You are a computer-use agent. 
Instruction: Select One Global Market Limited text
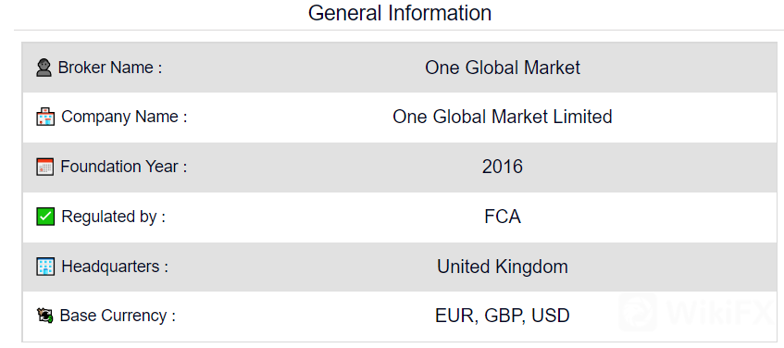pyautogui.click(x=503, y=117)
